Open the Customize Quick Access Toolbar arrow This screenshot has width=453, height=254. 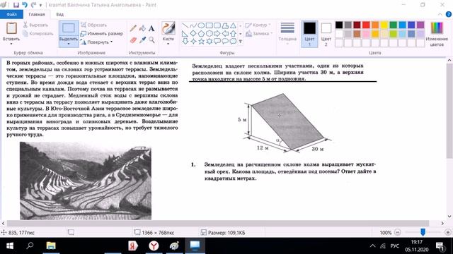pyautogui.click(x=41, y=5)
